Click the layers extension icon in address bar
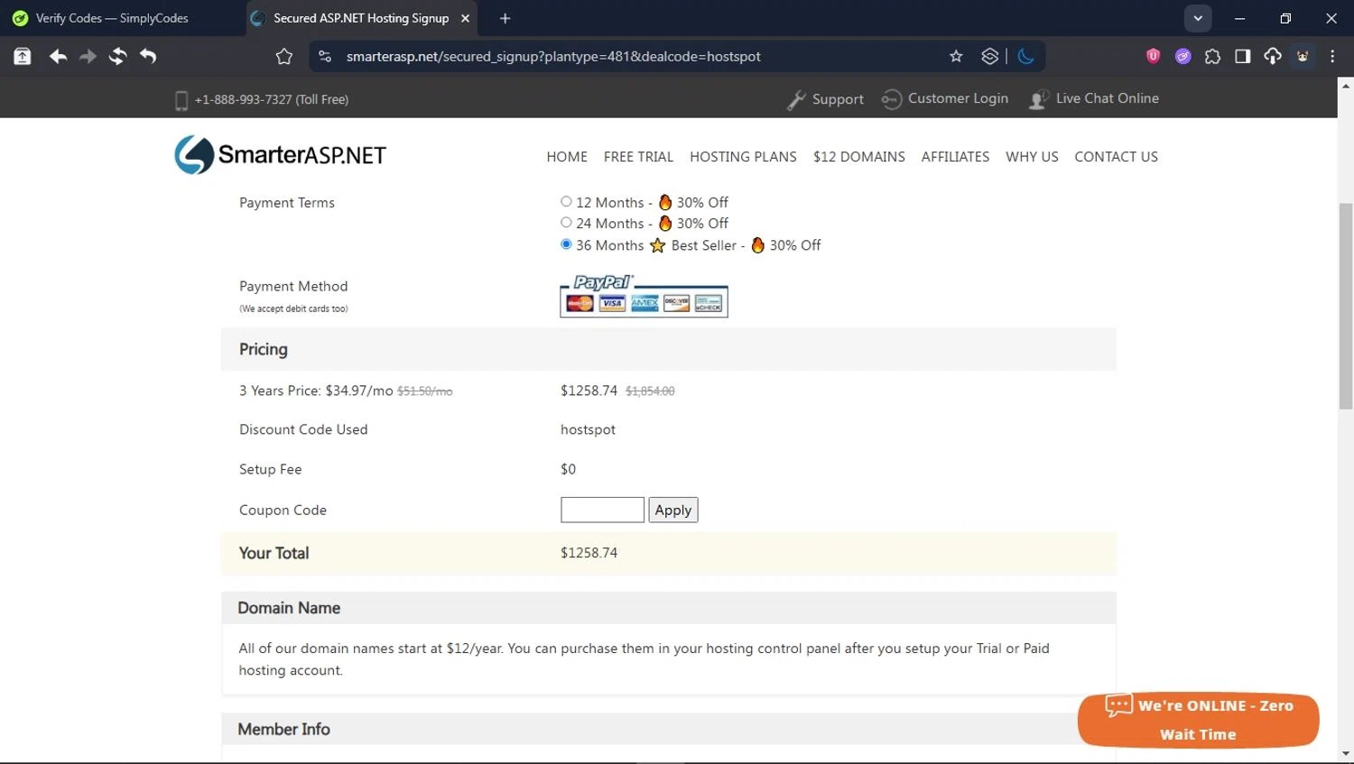 coord(990,57)
